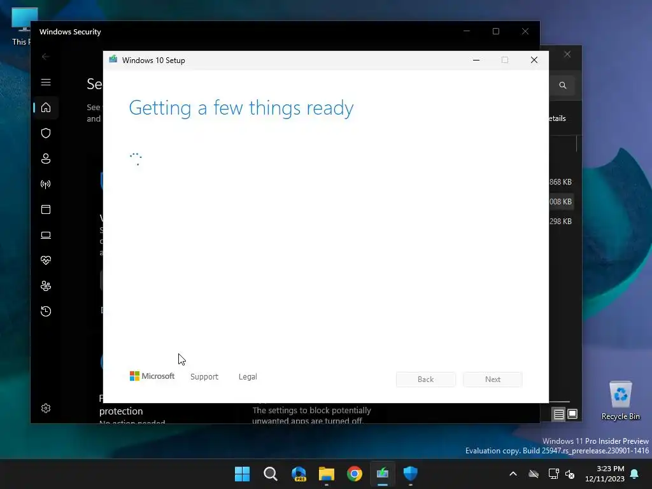Maximize the Windows Security window

point(495,32)
